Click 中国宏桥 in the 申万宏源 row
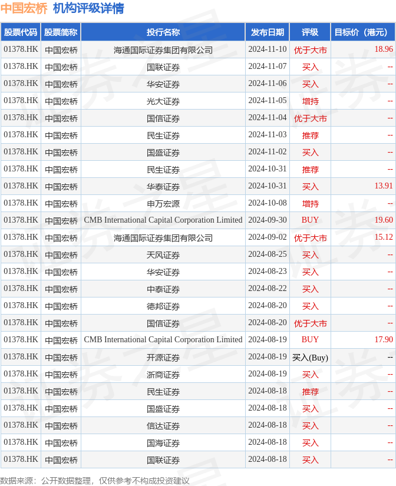396x486 pixels. (x=61, y=204)
